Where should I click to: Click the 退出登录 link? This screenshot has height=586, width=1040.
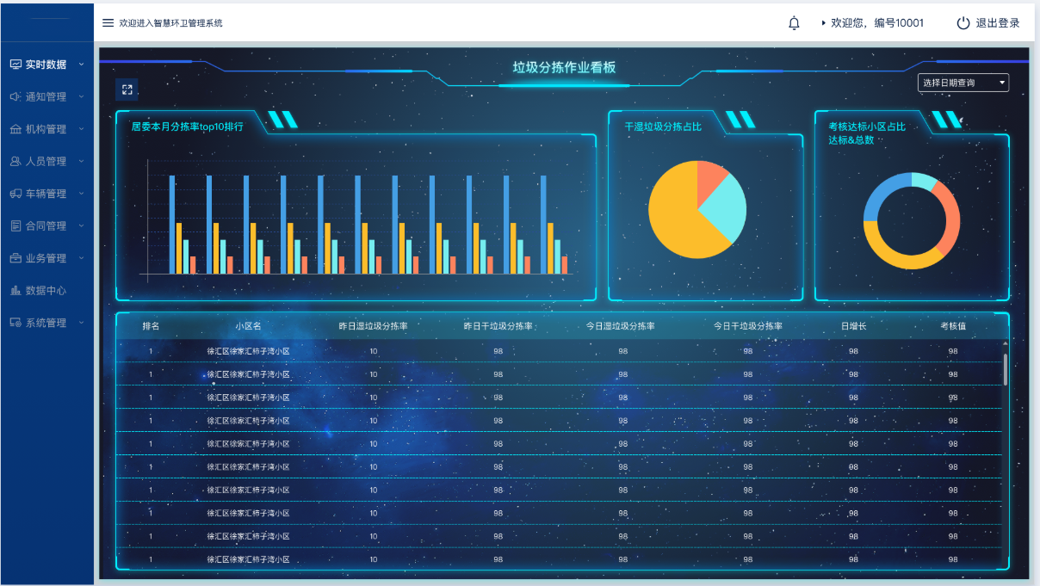pos(997,23)
